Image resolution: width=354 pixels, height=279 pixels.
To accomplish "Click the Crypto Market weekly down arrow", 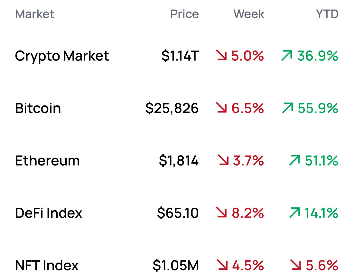I will click(x=222, y=56).
